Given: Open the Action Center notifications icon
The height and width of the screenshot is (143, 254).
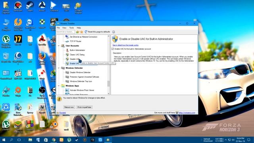Looking at the screenshot, I should (x=249, y=140).
